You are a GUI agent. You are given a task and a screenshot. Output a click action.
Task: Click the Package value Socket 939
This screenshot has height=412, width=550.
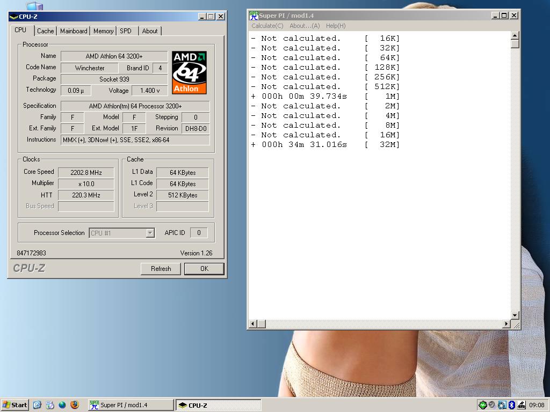(114, 79)
